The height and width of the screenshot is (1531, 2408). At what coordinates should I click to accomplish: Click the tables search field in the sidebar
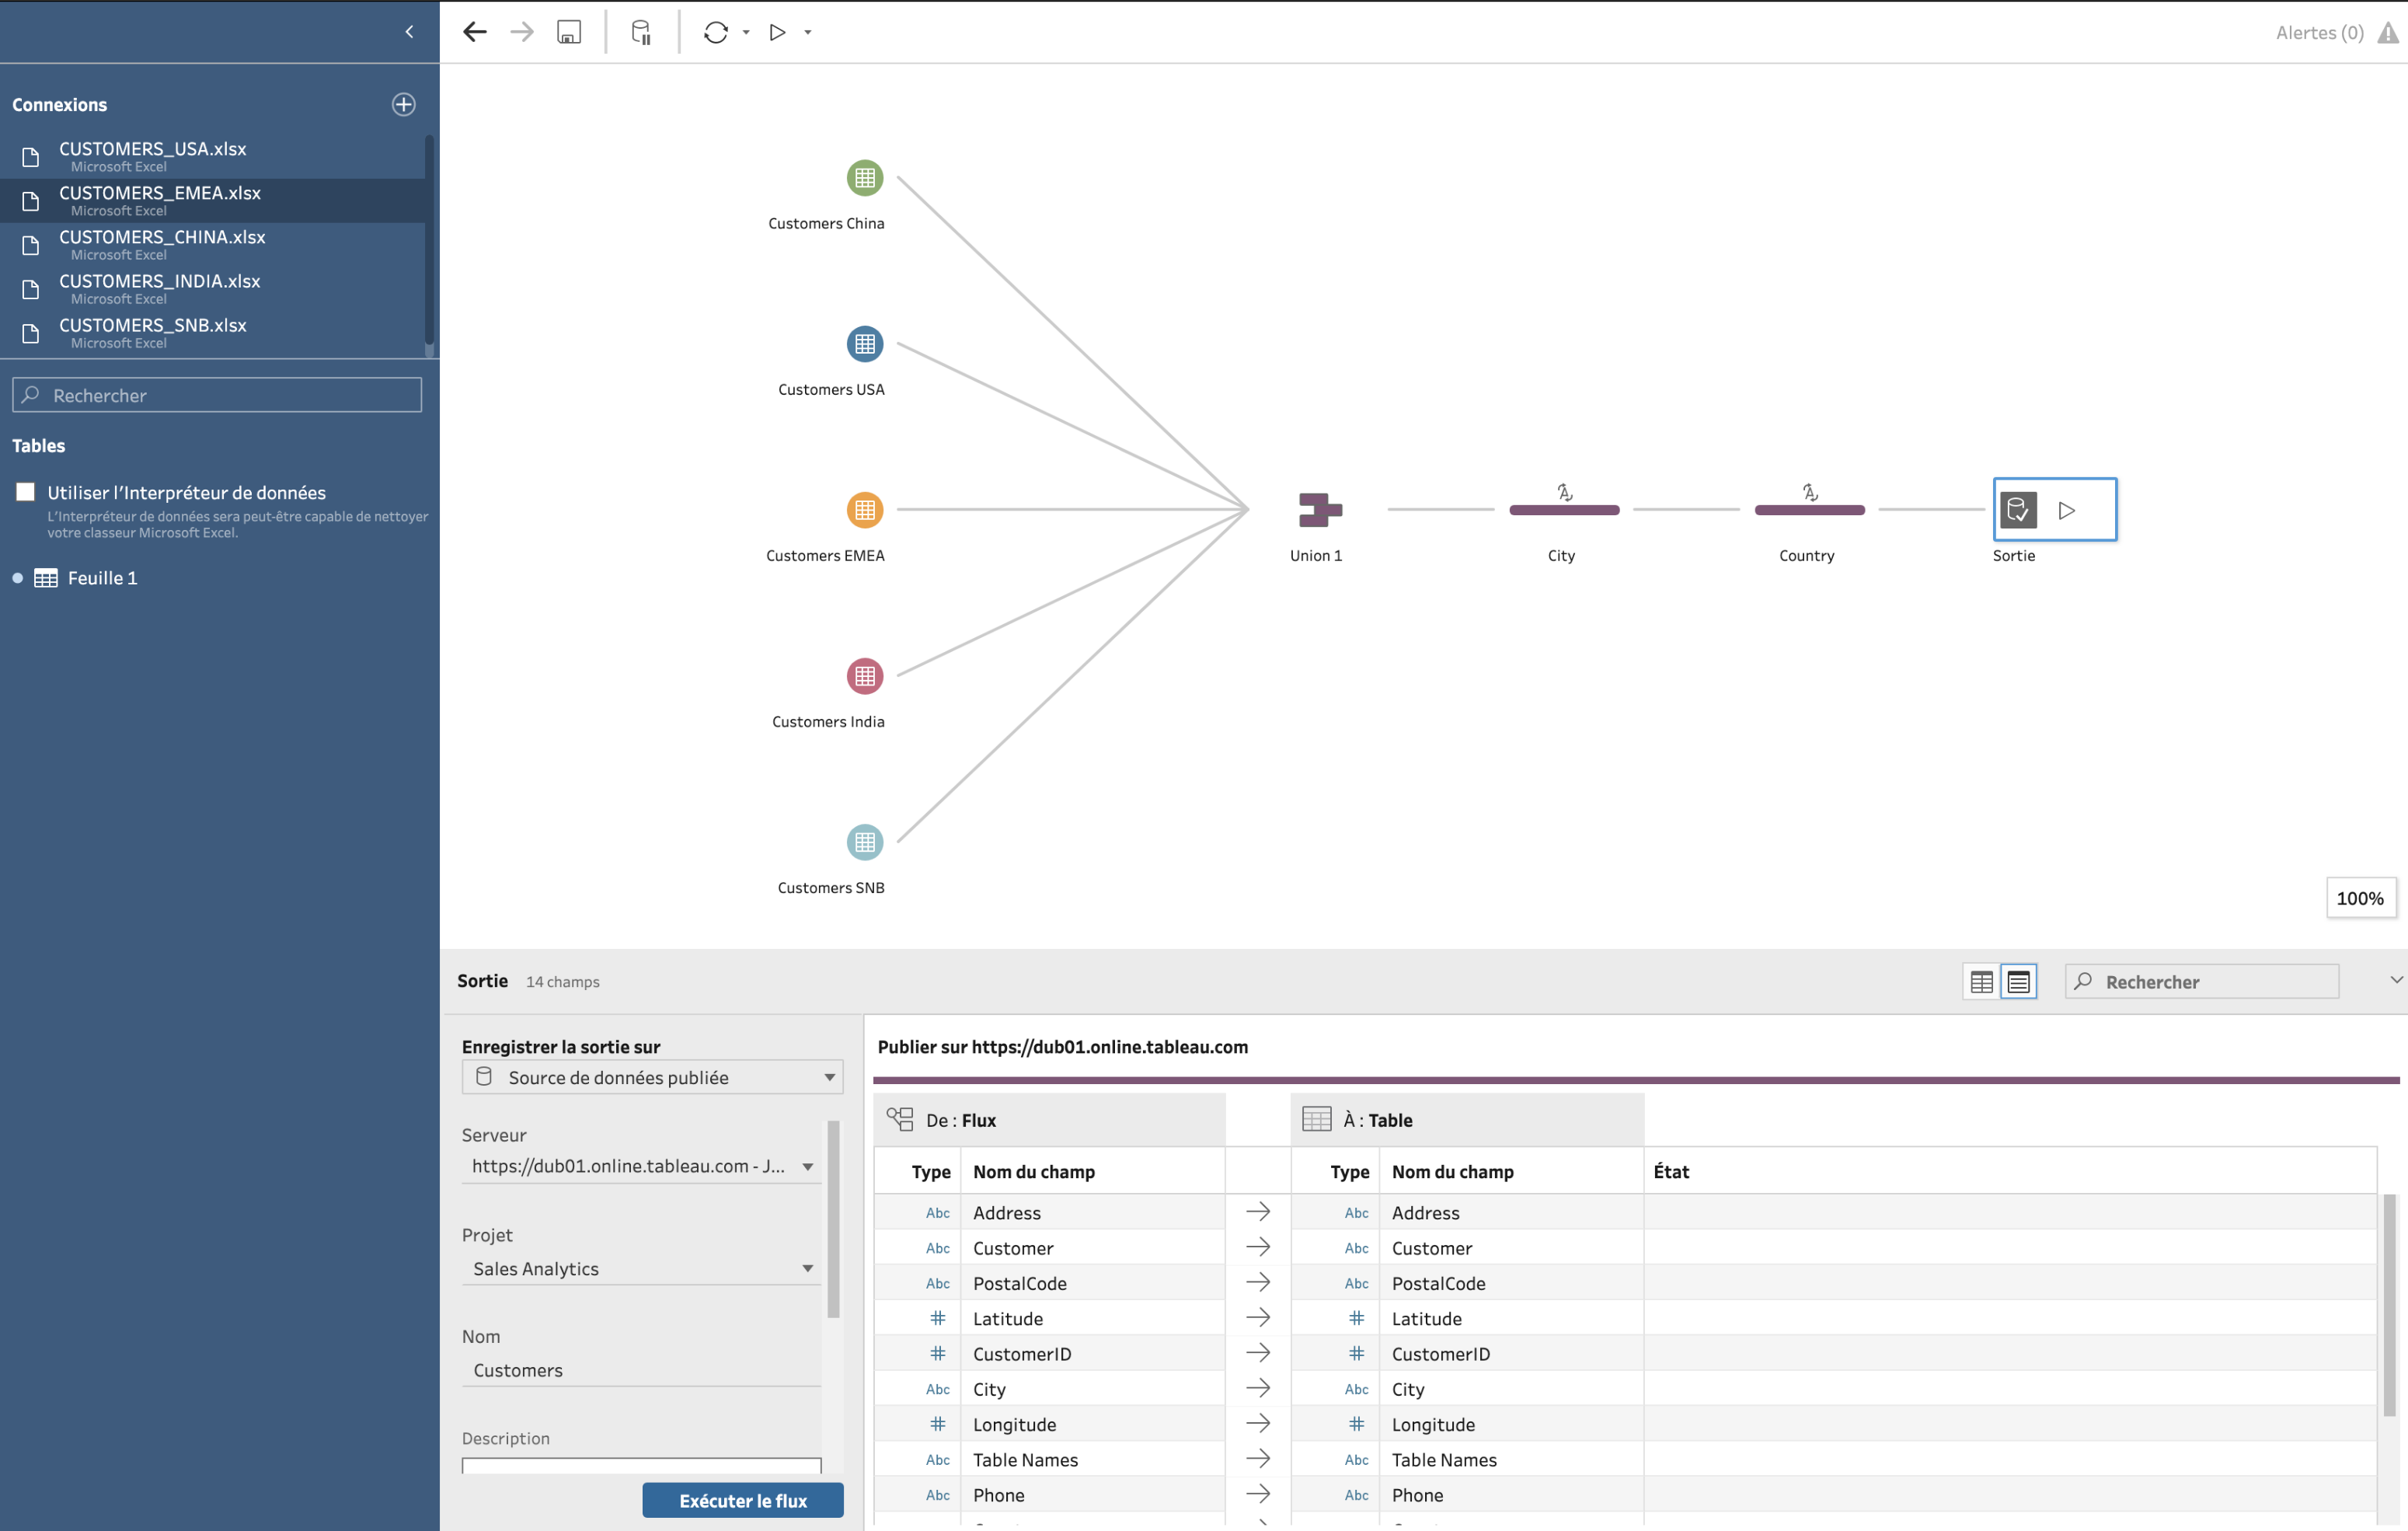point(217,395)
